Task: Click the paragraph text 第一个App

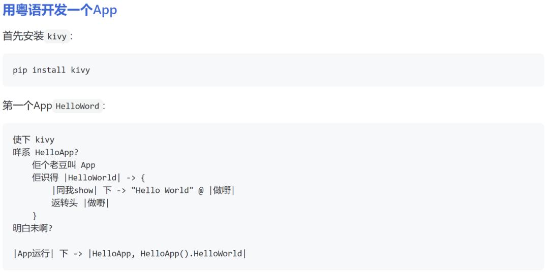Action: [x=27, y=106]
